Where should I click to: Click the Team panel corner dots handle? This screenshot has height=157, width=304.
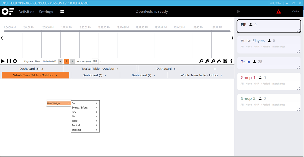[299, 67]
